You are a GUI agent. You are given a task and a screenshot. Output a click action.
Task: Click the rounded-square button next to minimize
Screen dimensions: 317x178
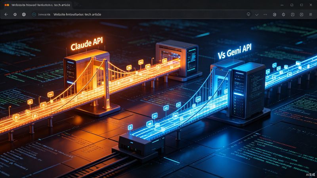click(292, 5)
